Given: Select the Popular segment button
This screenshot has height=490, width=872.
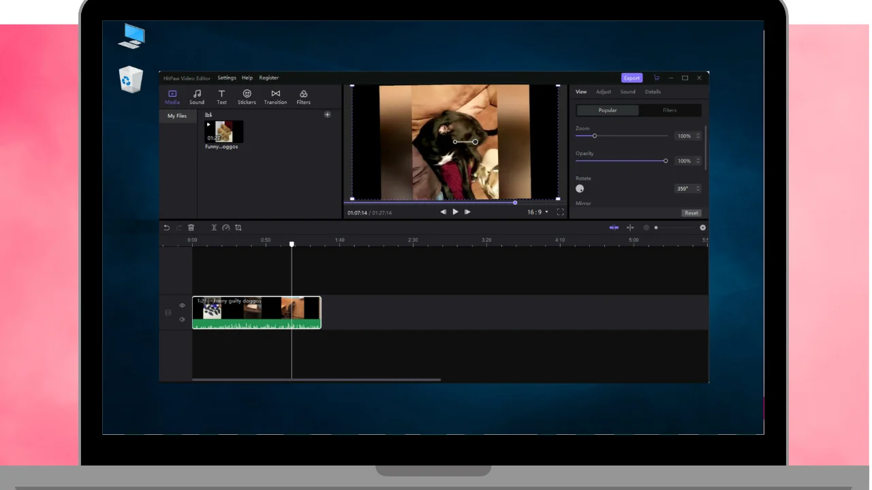Looking at the screenshot, I should pyautogui.click(x=608, y=110).
